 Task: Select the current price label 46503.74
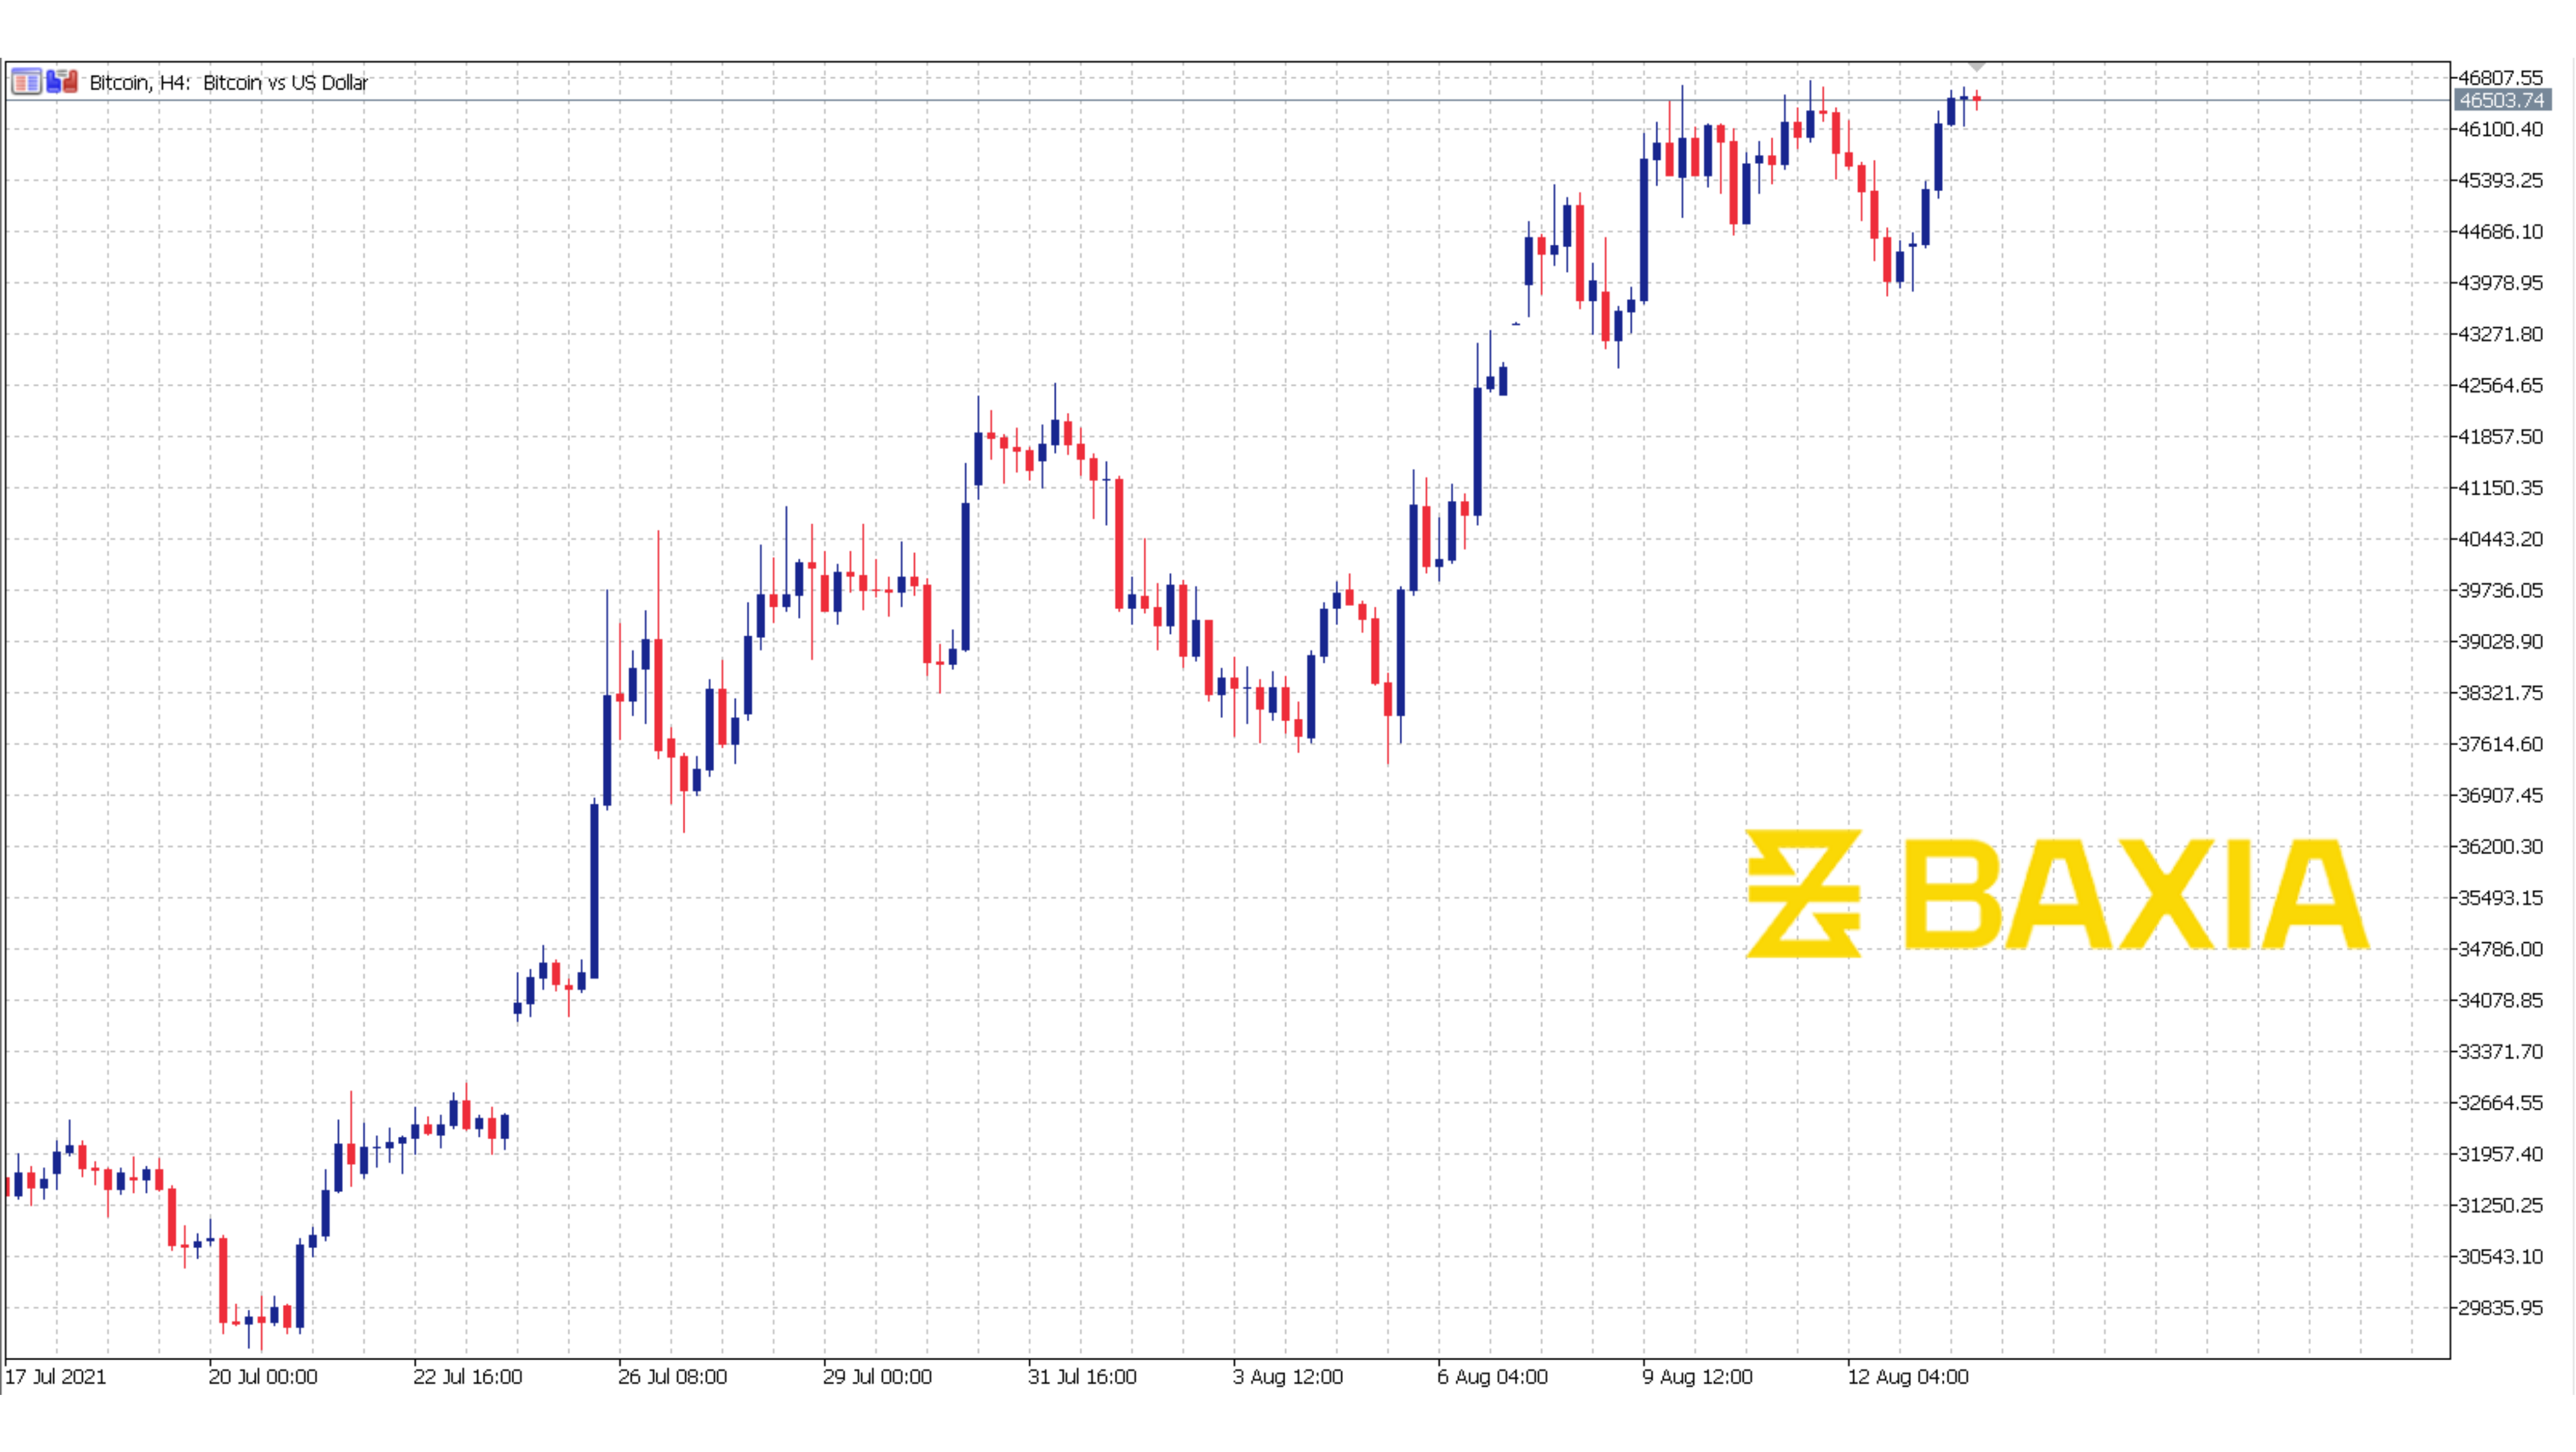[2502, 100]
